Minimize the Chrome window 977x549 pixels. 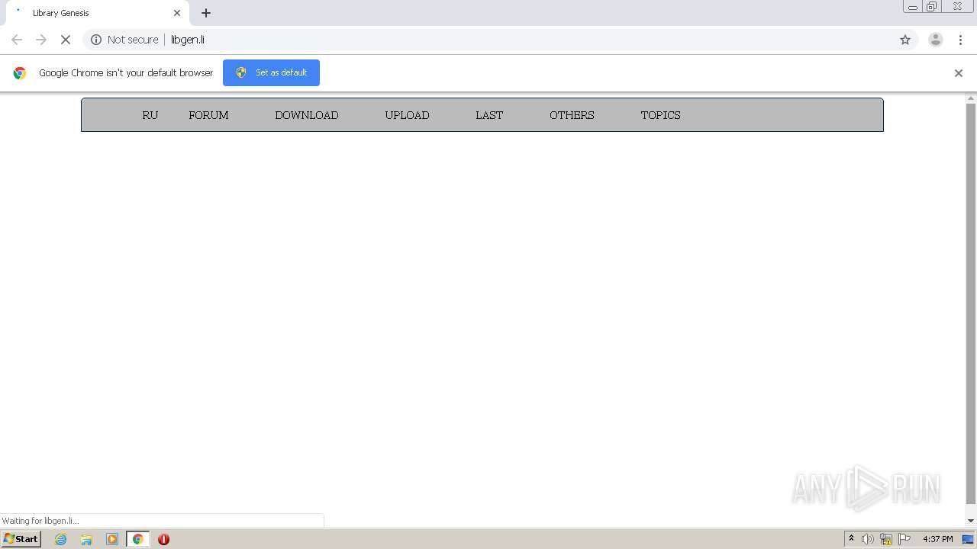pos(913,7)
